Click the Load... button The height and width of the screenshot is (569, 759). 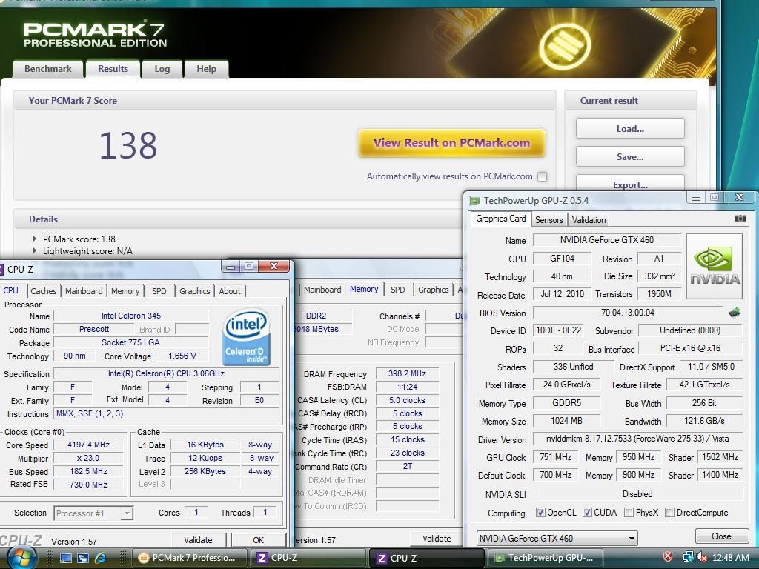click(630, 129)
